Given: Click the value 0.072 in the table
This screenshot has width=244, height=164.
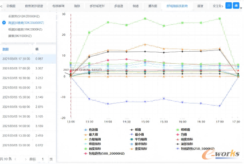Looking at the screenshot, I should coord(39,145).
